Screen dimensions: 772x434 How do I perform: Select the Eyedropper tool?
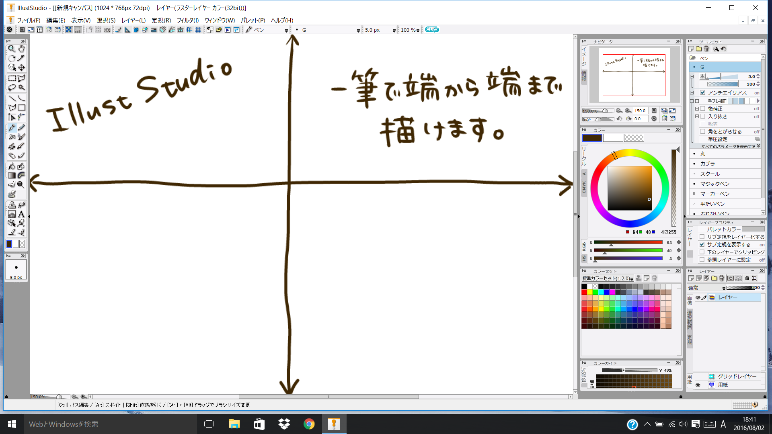tap(21, 58)
